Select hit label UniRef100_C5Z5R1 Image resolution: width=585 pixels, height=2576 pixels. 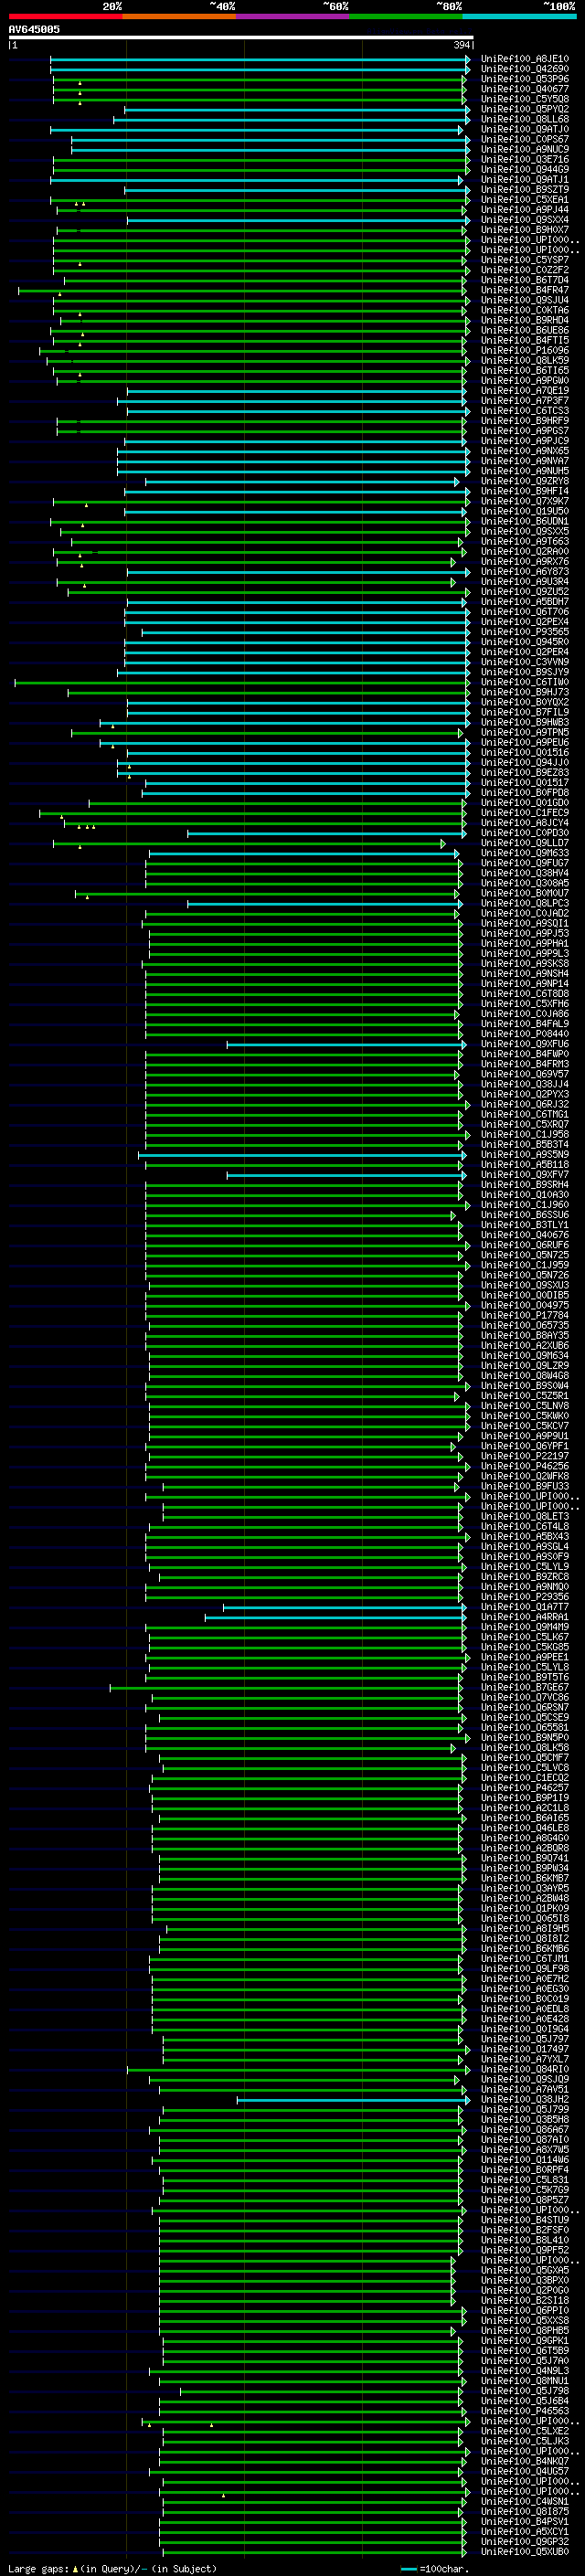(525, 1396)
